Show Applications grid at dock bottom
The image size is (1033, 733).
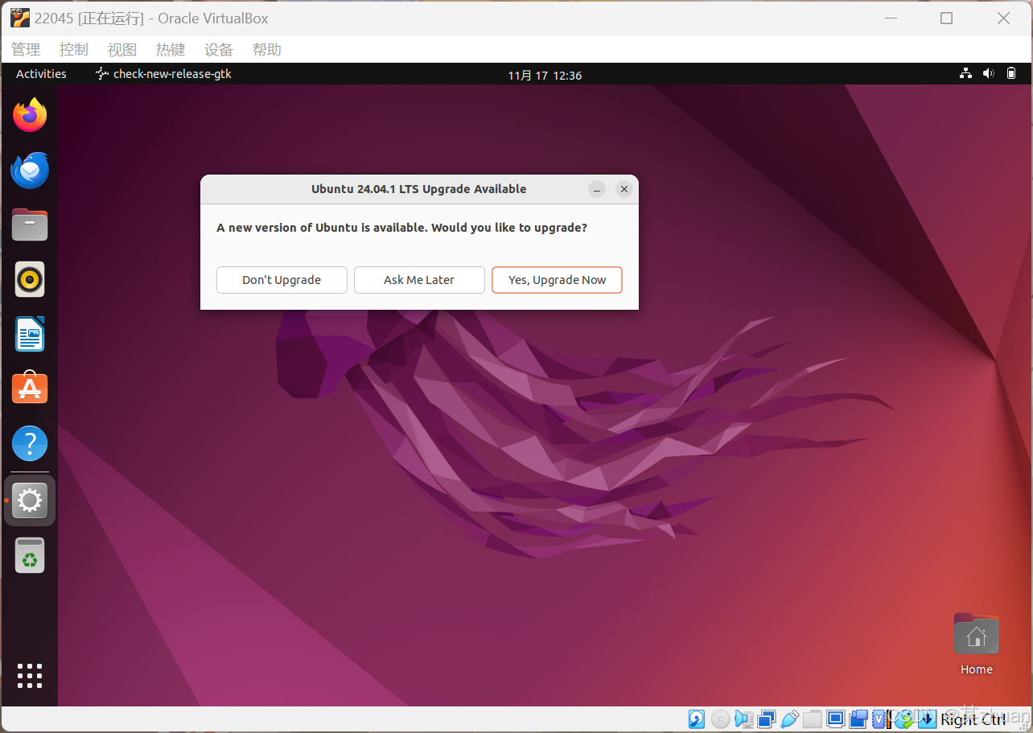tap(30, 676)
